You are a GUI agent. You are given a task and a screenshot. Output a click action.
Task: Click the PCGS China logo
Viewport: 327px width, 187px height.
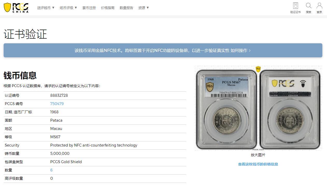16,8
